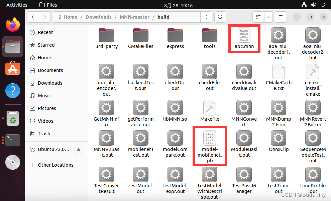Open Other Locations in the sidebar
The width and height of the screenshot is (331, 201).
click(x=57, y=165)
